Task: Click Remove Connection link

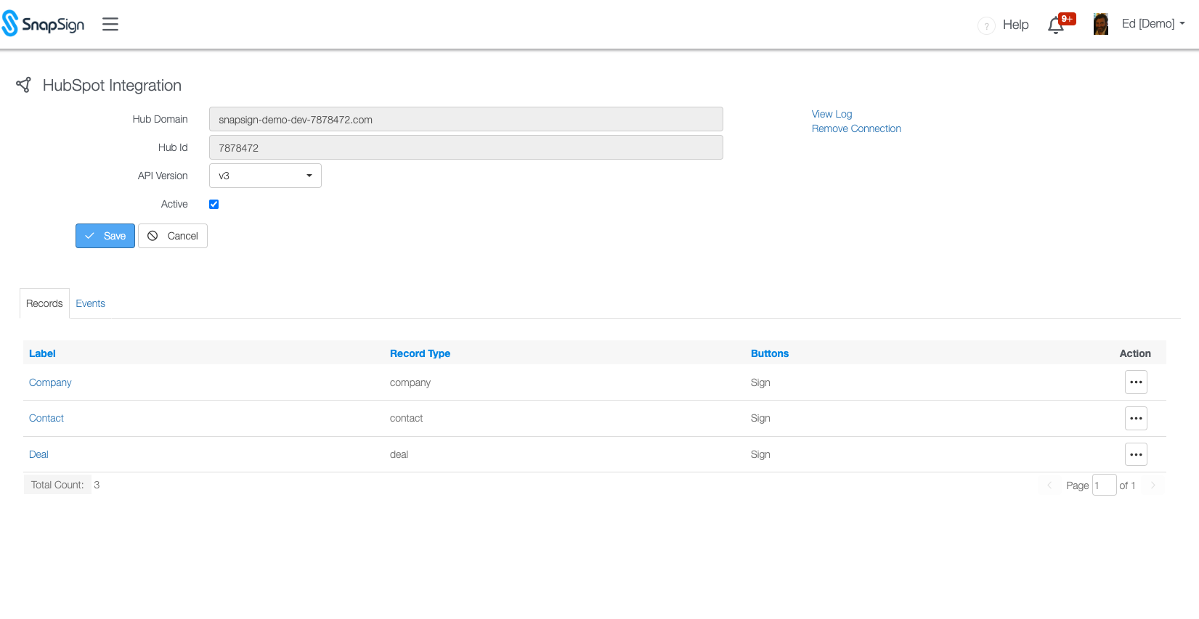Action: (x=856, y=128)
